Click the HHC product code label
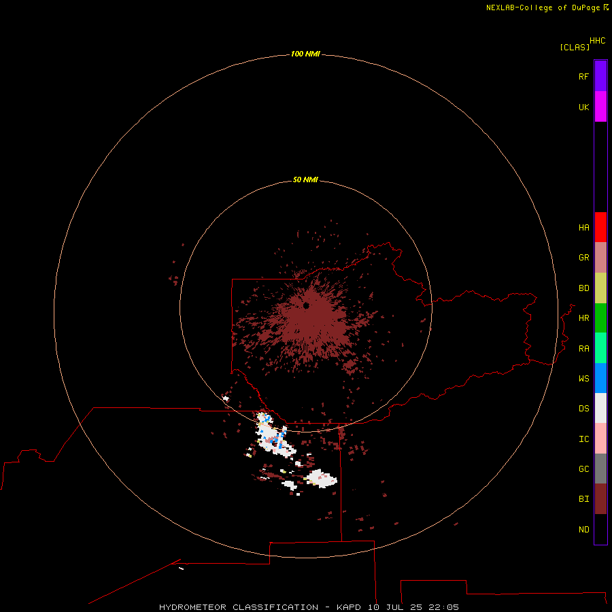The height and width of the screenshot is (612, 612). [597, 41]
